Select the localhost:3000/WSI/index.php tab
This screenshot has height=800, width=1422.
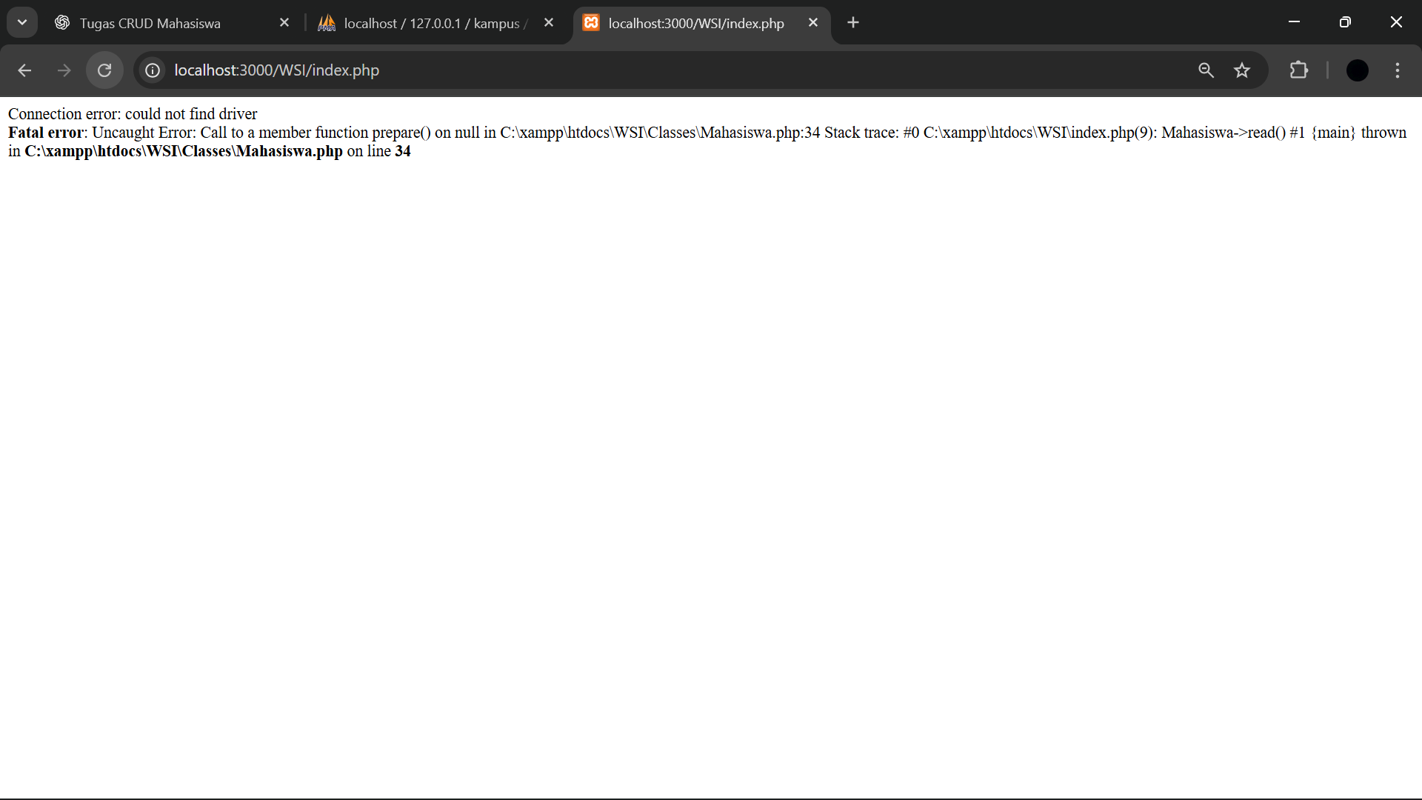click(x=695, y=23)
